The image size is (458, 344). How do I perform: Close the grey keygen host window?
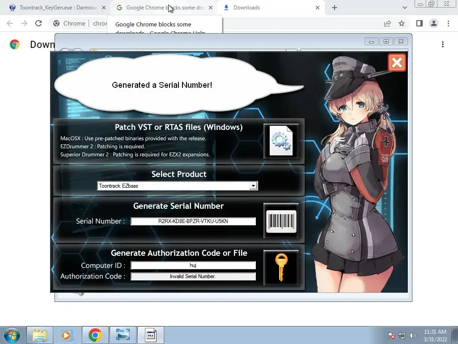tap(401, 42)
